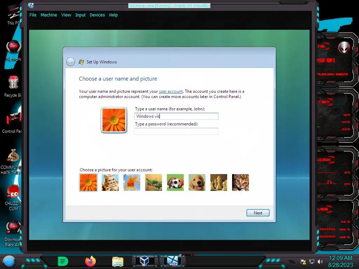Focus the user name input field

click(x=176, y=116)
